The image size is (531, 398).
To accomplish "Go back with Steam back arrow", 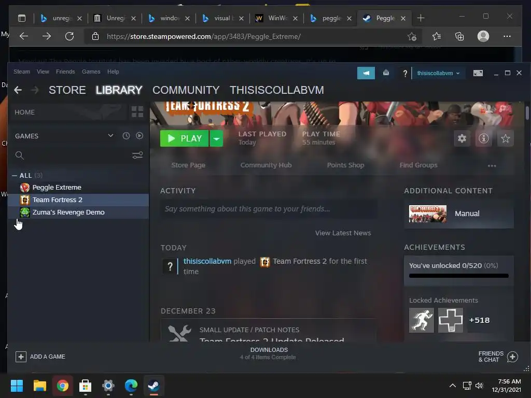I will pos(18,90).
